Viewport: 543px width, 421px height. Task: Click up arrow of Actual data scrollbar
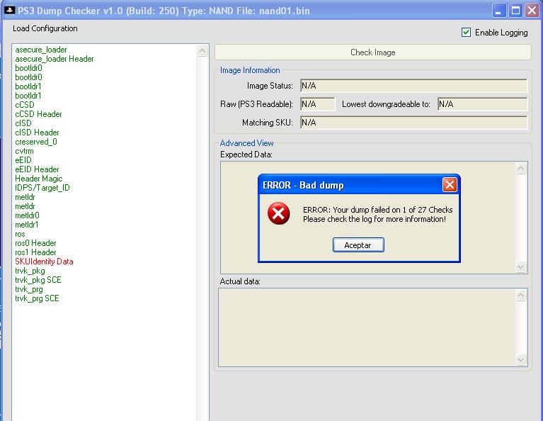tap(520, 296)
